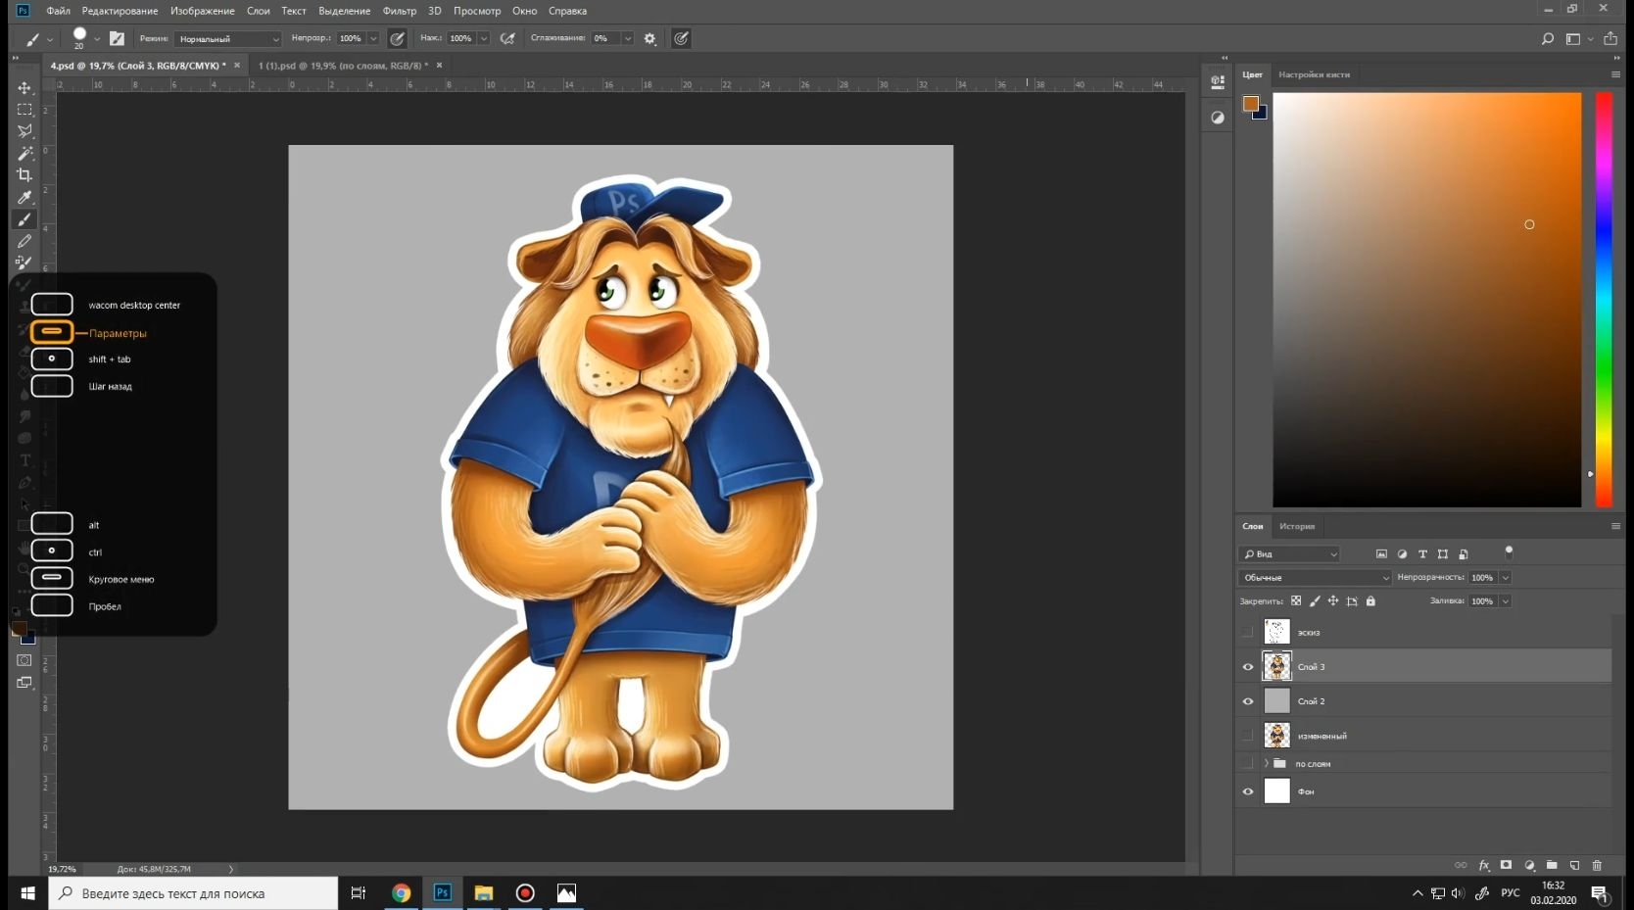The image size is (1634, 910).
Task: Toggle pressure for opacity button
Action: click(397, 38)
